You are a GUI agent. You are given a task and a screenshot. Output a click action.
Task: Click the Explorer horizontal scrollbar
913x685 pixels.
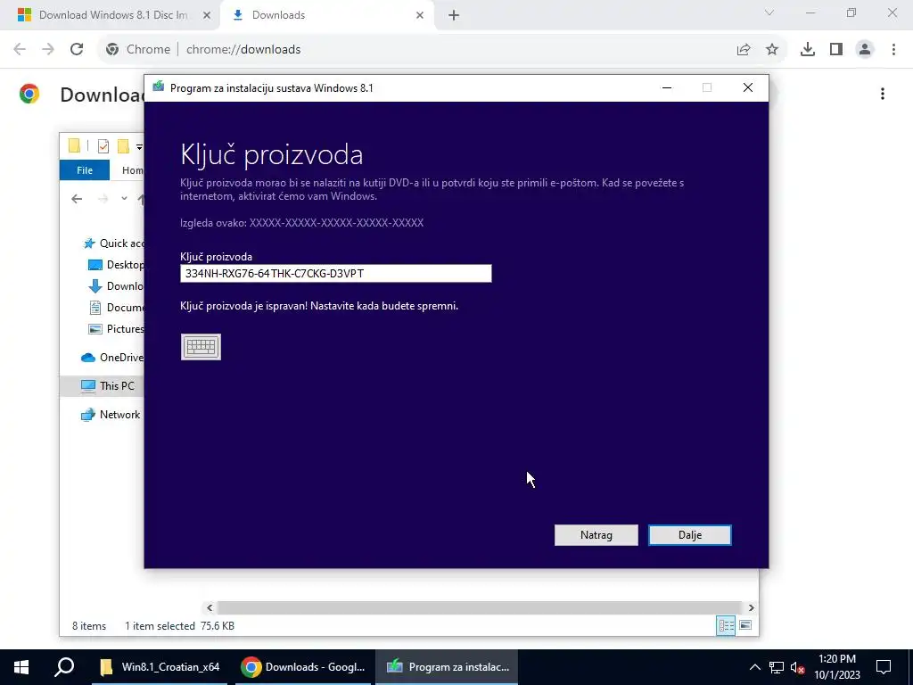[479, 607]
